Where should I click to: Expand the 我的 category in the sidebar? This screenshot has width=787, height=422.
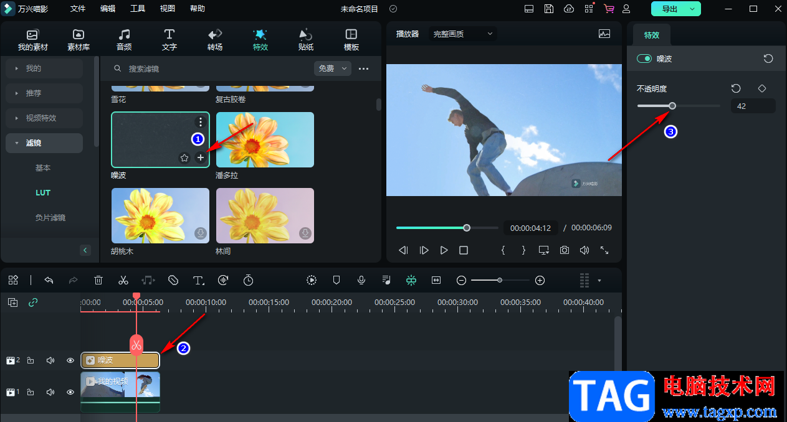[x=44, y=68]
